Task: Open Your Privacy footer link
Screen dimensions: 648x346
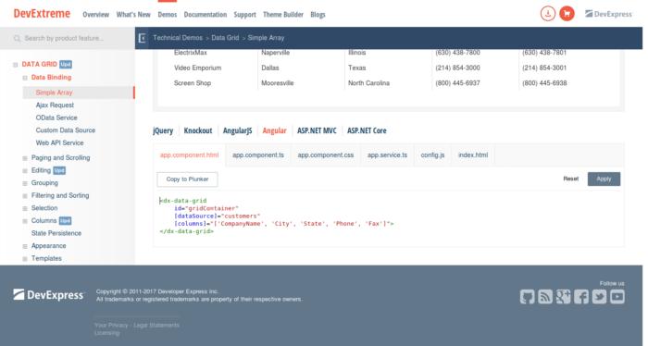Action: [x=111, y=326]
